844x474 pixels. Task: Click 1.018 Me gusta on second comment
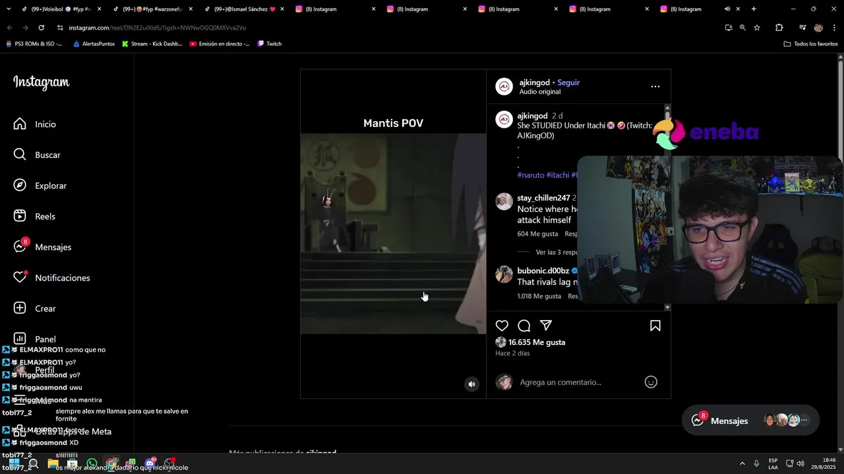click(539, 296)
